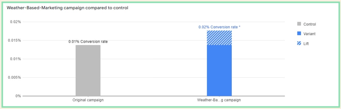Click the 0.005% y-axis label
The image size is (341, 109).
tap(14, 77)
